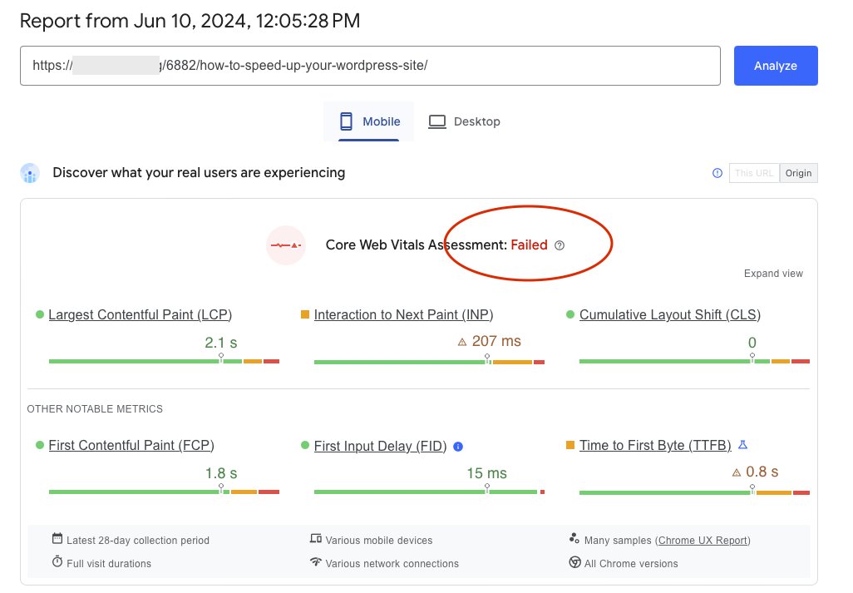Click the green CLS status dot
Image resolution: width=853 pixels, height=593 pixels.
570,314
